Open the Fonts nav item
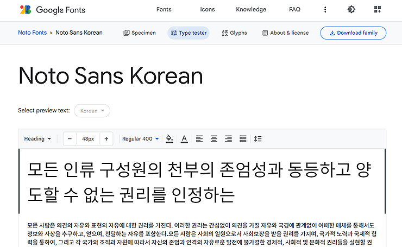 (164, 9)
